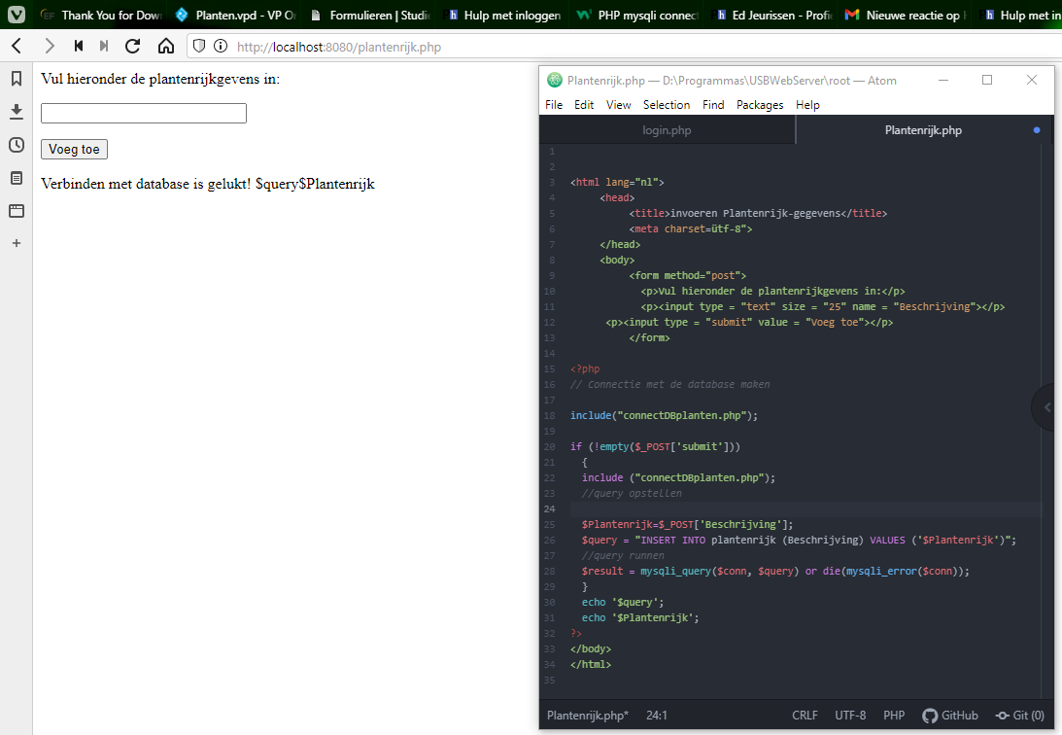Switch to first Hulp met inloggen tab
1062x735 pixels.
point(504,15)
